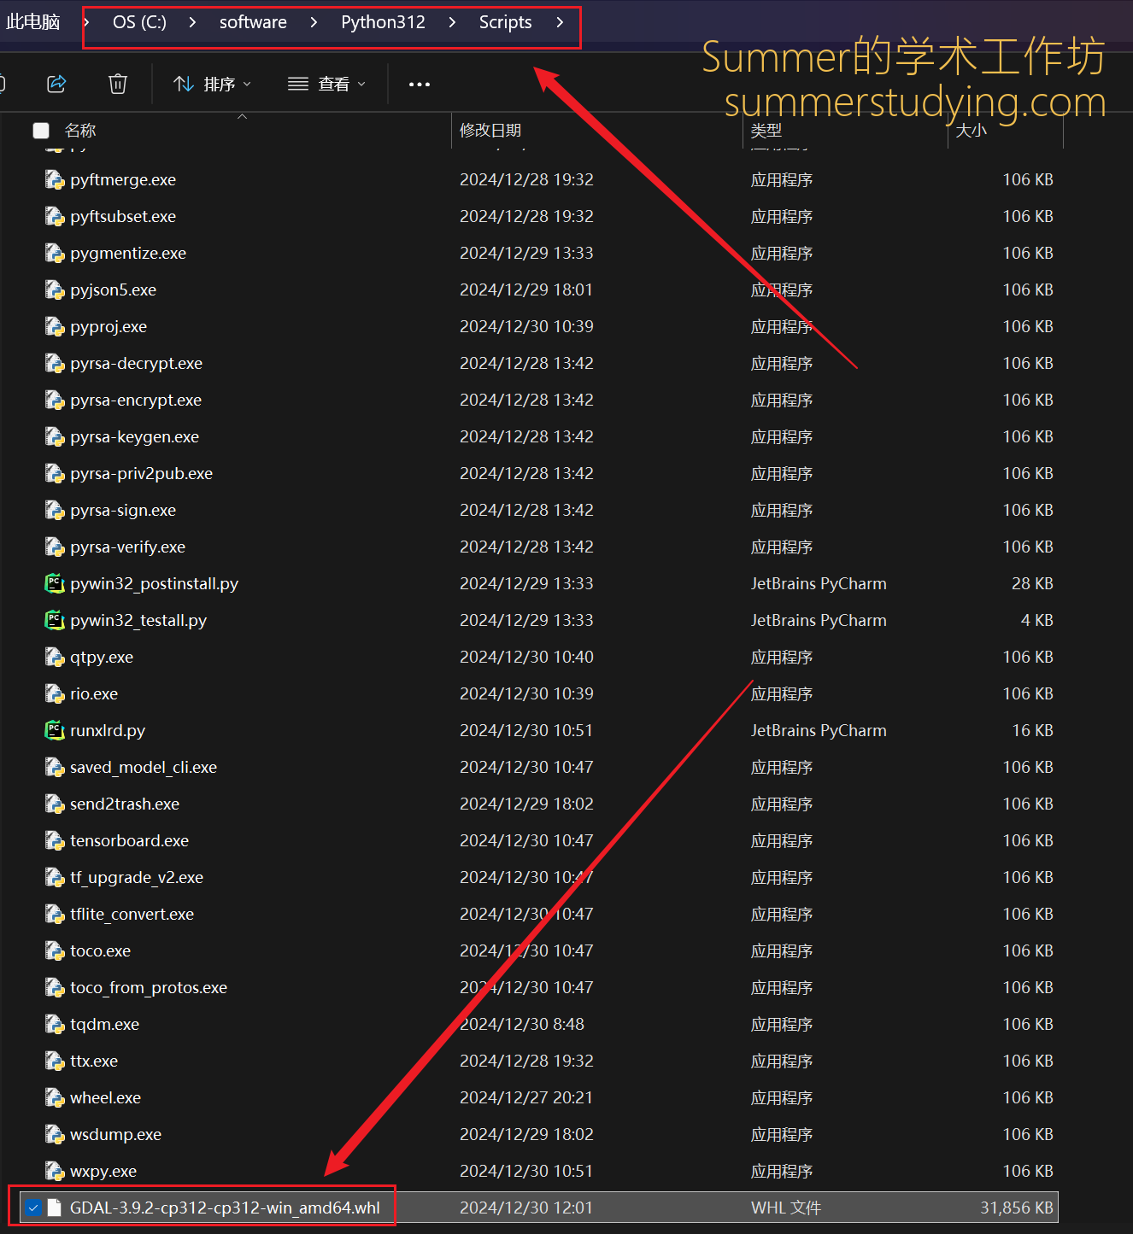Click the GDAL whl file icon
1133x1234 pixels.
55,1208
